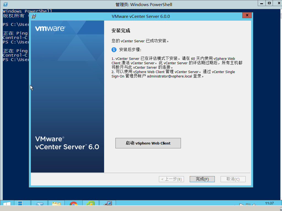Click the blue info icon beside 安装后步骤

[114, 50]
